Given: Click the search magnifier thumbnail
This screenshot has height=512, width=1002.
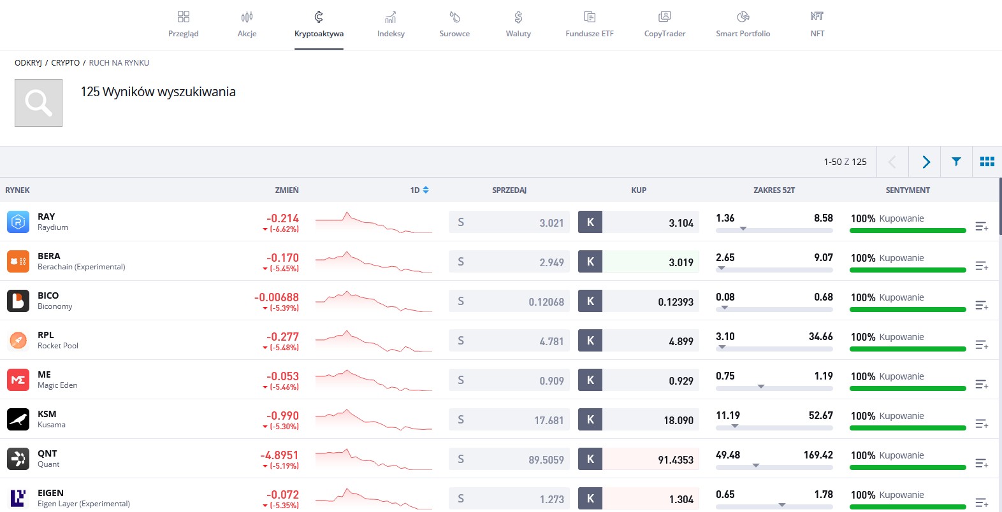Looking at the screenshot, I should pyautogui.click(x=38, y=103).
